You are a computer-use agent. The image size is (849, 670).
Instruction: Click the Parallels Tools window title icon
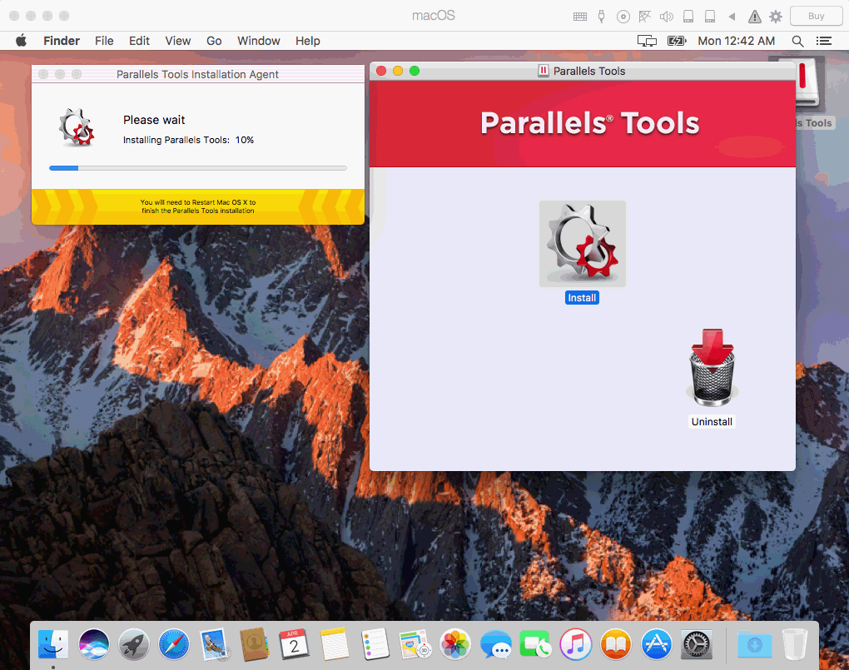tap(543, 71)
